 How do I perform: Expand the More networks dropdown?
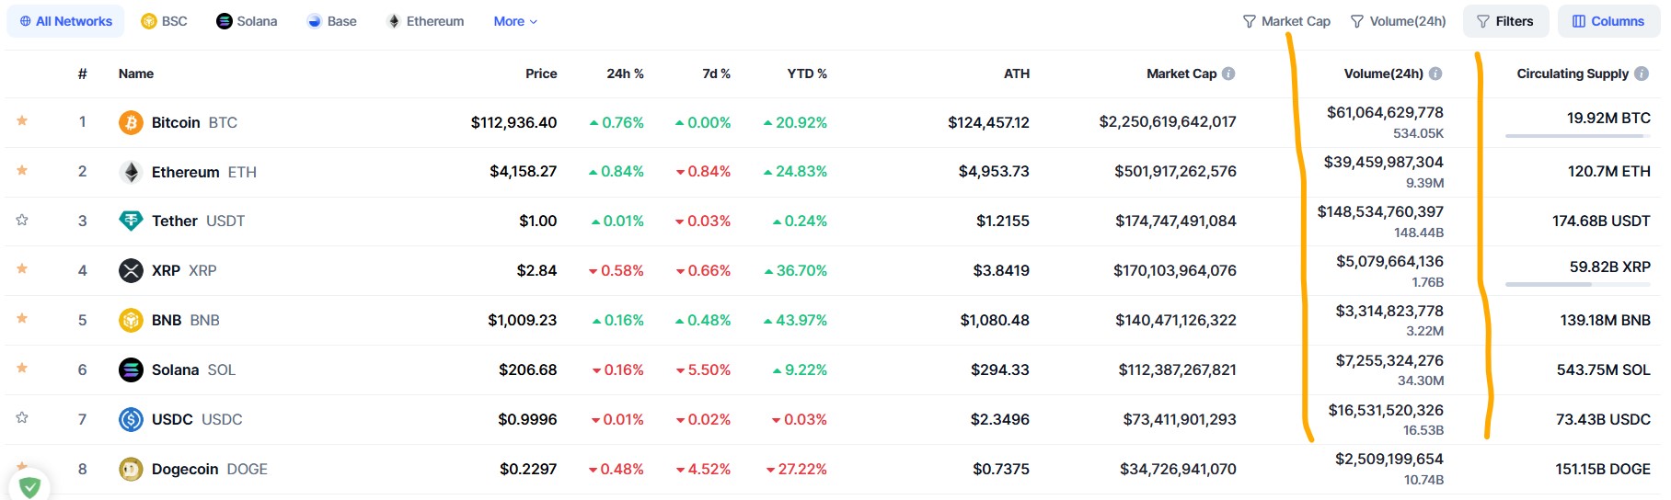(515, 21)
